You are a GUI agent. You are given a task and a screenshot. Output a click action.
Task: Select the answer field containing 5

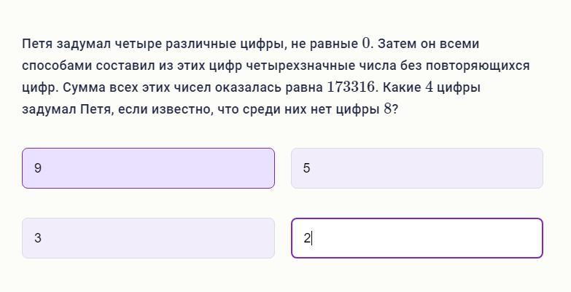pos(416,168)
